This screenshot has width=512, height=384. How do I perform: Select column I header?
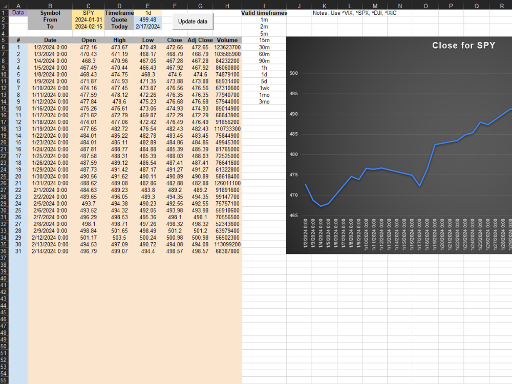click(x=264, y=6)
